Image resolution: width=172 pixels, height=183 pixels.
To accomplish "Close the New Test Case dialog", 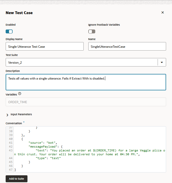I will pos(163,13).
